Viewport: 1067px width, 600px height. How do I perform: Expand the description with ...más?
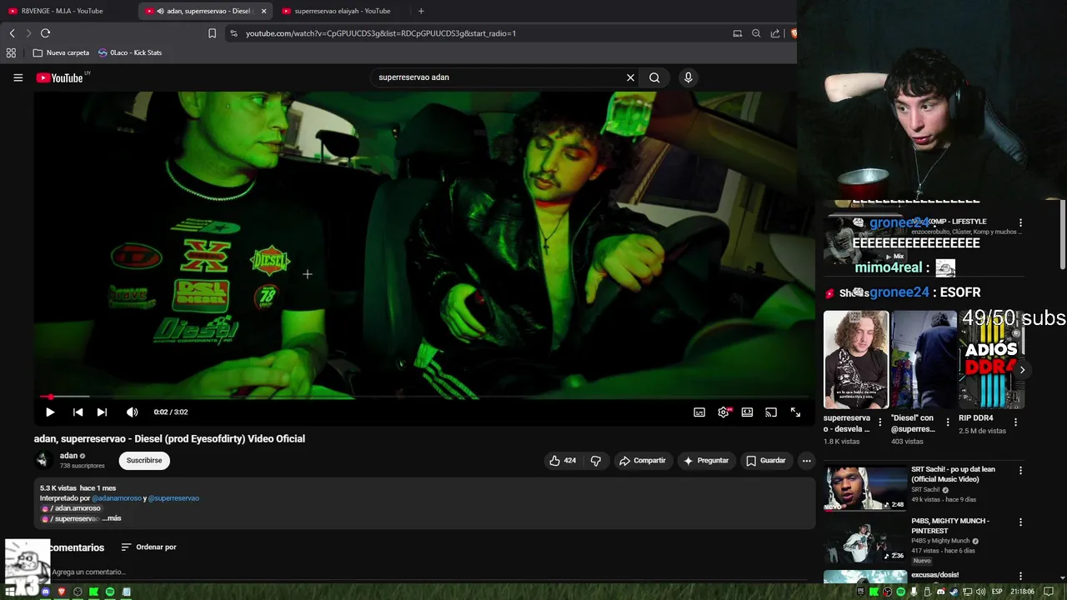click(112, 518)
